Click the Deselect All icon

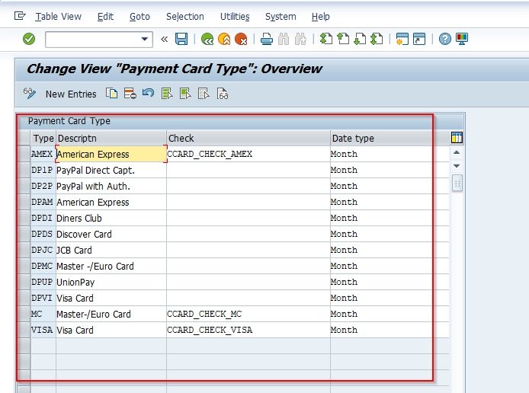(204, 94)
